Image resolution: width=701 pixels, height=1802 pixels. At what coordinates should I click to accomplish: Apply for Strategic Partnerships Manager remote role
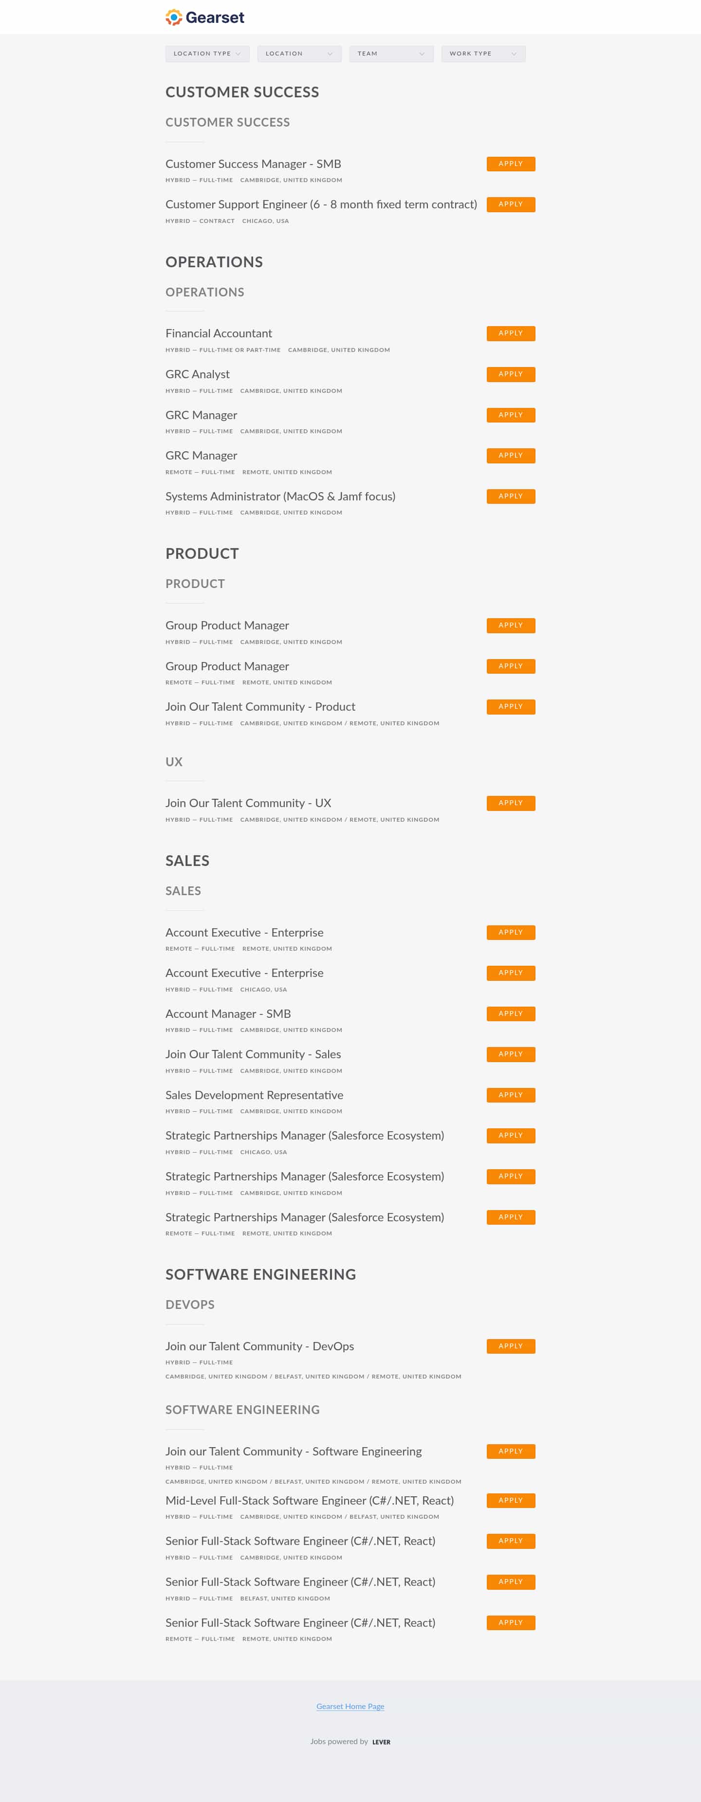pos(511,1216)
